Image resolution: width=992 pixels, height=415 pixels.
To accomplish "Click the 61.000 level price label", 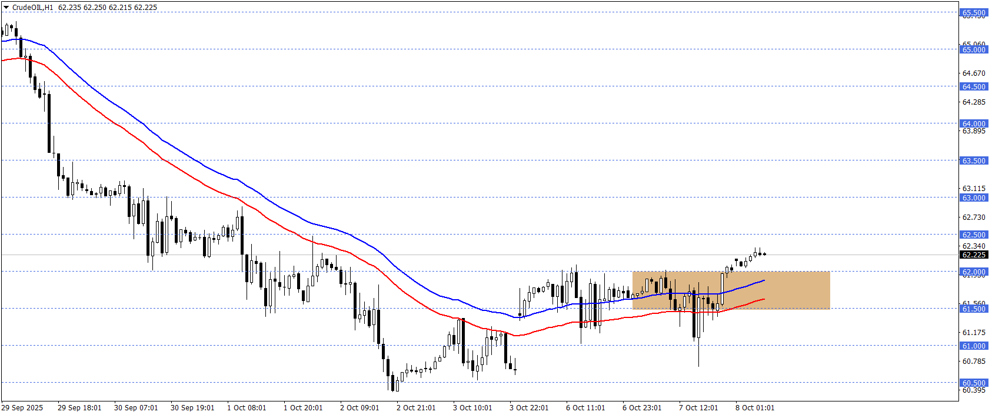I will [x=974, y=346].
